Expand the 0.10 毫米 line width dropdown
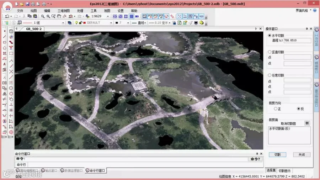 point(169,23)
